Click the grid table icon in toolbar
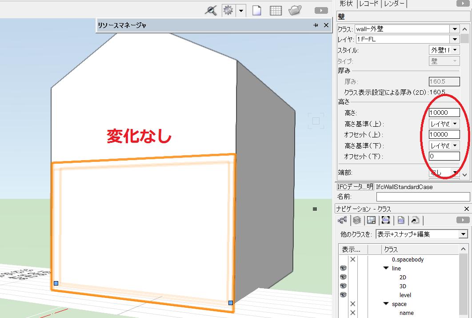The image size is (472, 318). pyautogui.click(x=276, y=11)
